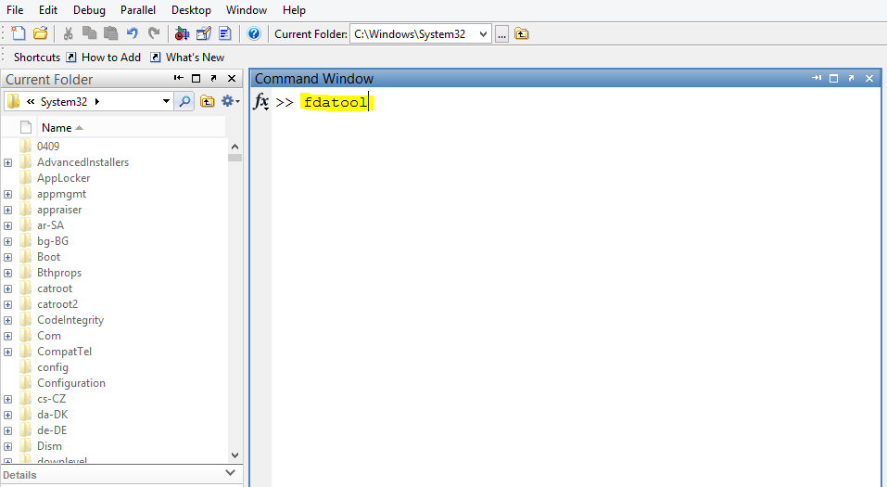Viewport: 887px width, 487px height.
Task: Go up one folder level toolbar icon
Action: (522, 34)
